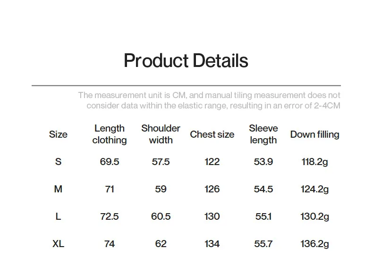The height and width of the screenshot is (257, 373).
Task: Select the Sleeve length column header
Action: tap(263, 134)
